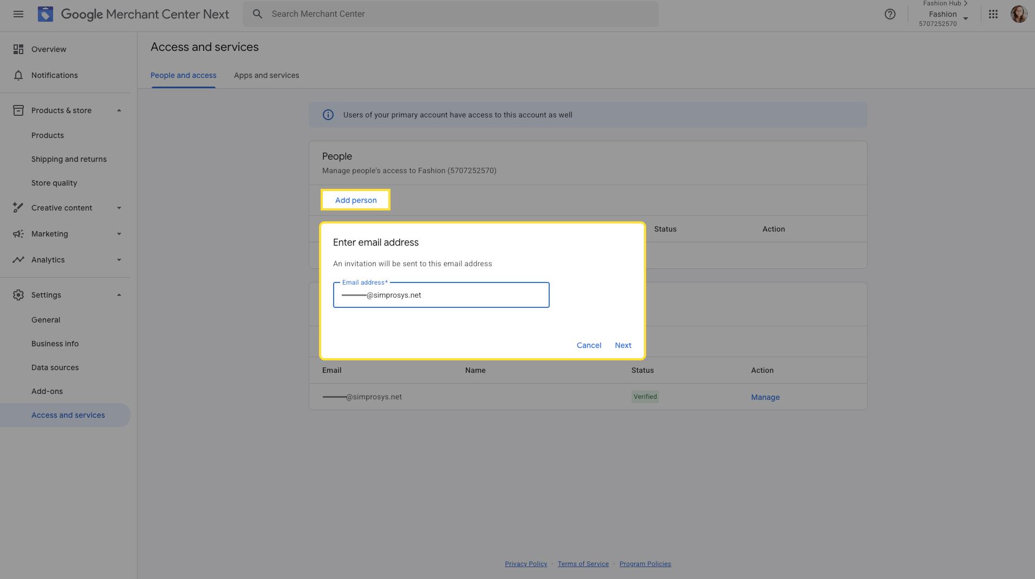The image size is (1035, 579).
Task: Open the Privacy Policy link
Action: [x=525, y=564]
